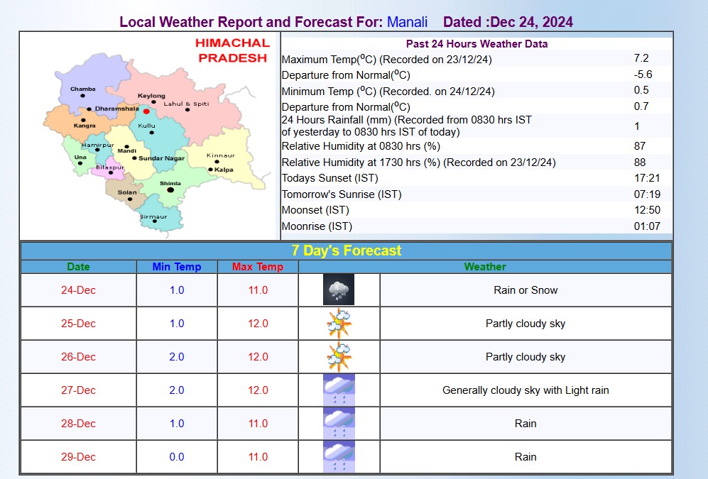Image resolution: width=708 pixels, height=479 pixels.
Task: Click the Min Temp column header
Action: [x=177, y=267]
